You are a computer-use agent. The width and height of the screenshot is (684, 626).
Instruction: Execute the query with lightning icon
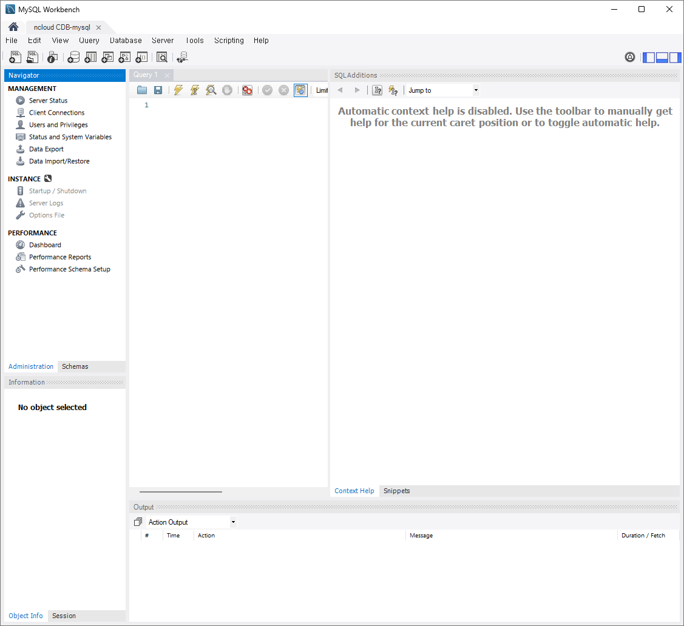(x=178, y=90)
